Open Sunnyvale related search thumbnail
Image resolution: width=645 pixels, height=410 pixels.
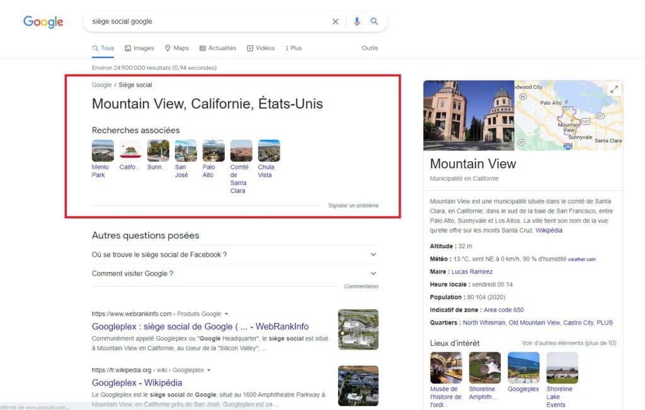click(158, 151)
